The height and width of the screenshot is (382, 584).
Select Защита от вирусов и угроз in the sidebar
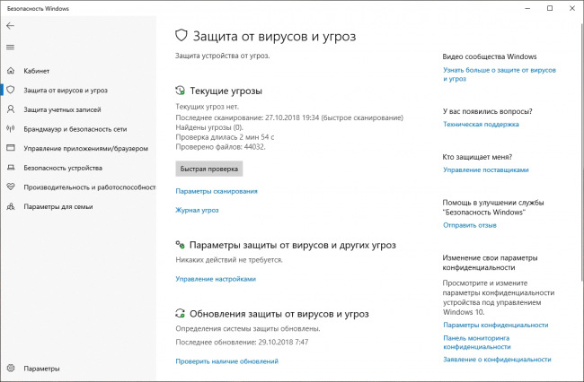(x=66, y=91)
